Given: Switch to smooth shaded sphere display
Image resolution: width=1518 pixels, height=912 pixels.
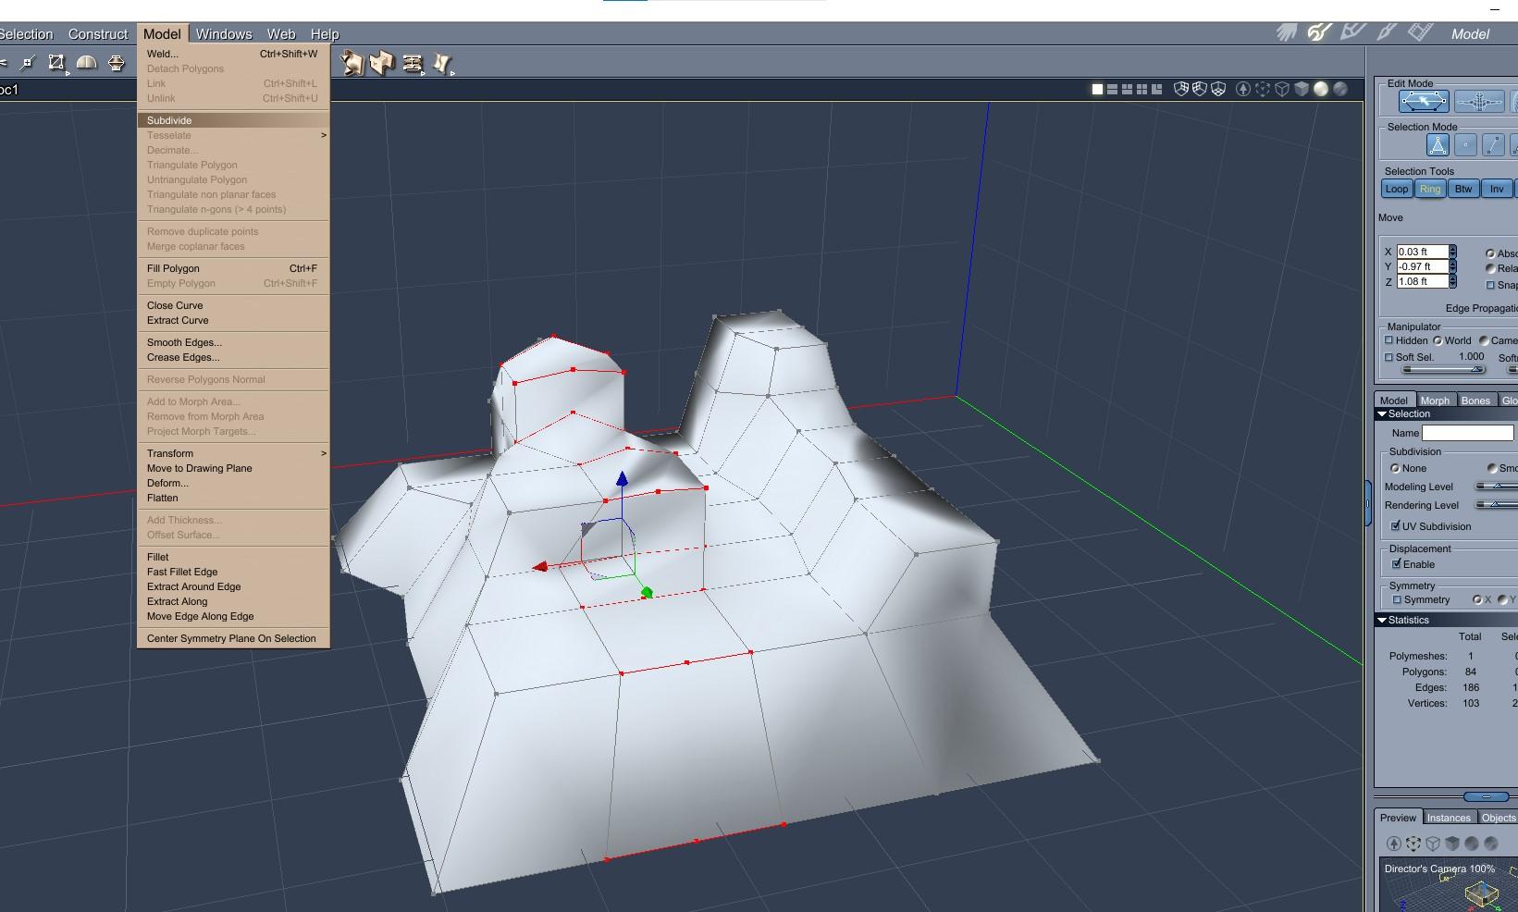Looking at the screenshot, I should (1321, 89).
